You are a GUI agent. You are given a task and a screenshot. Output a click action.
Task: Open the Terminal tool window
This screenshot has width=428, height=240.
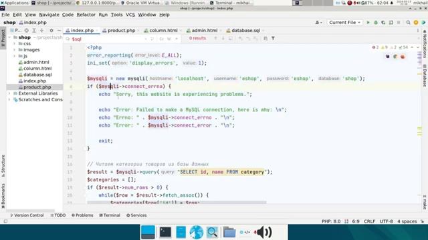click(110, 215)
